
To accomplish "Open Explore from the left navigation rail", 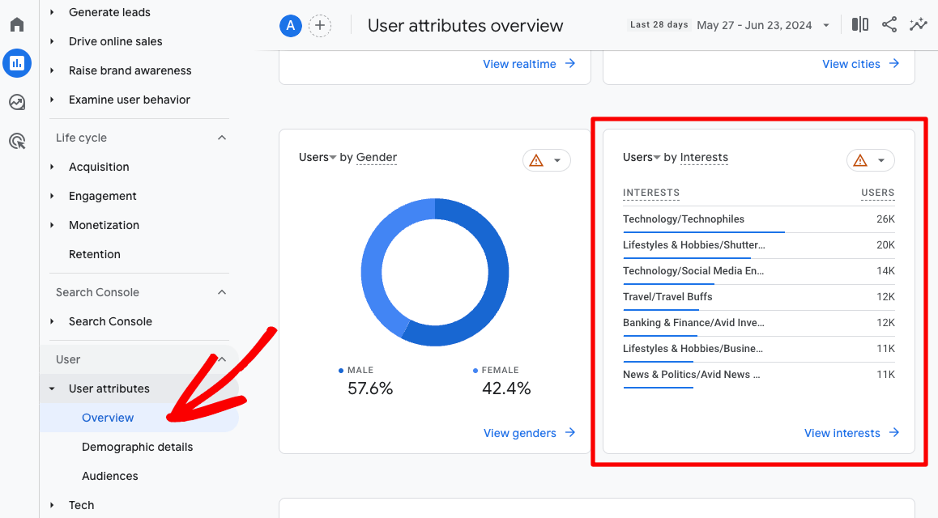I will click(17, 101).
